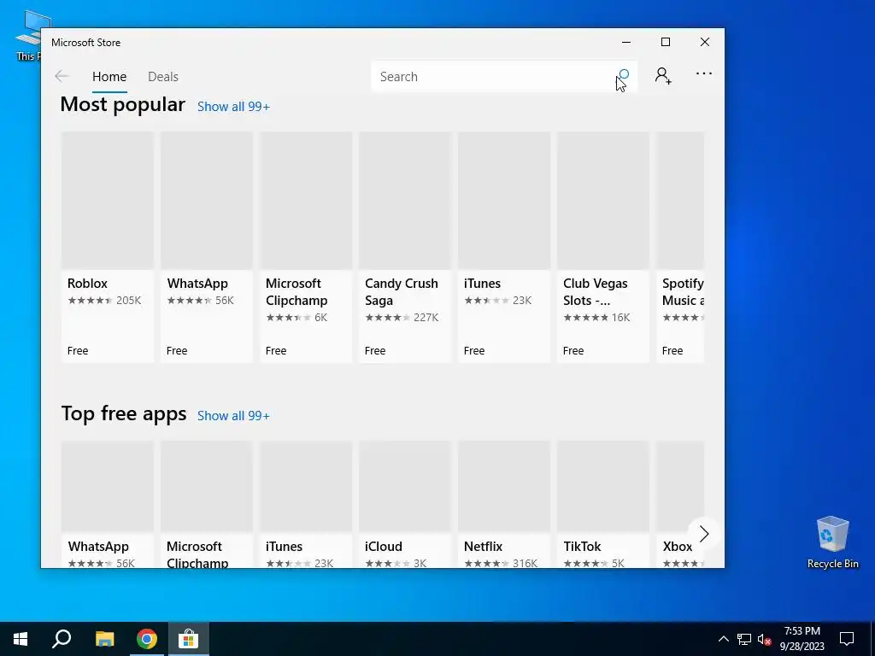This screenshot has width=875, height=656.
Task: Click Candy Crush Saga rating 227K
Action: [402, 318]
